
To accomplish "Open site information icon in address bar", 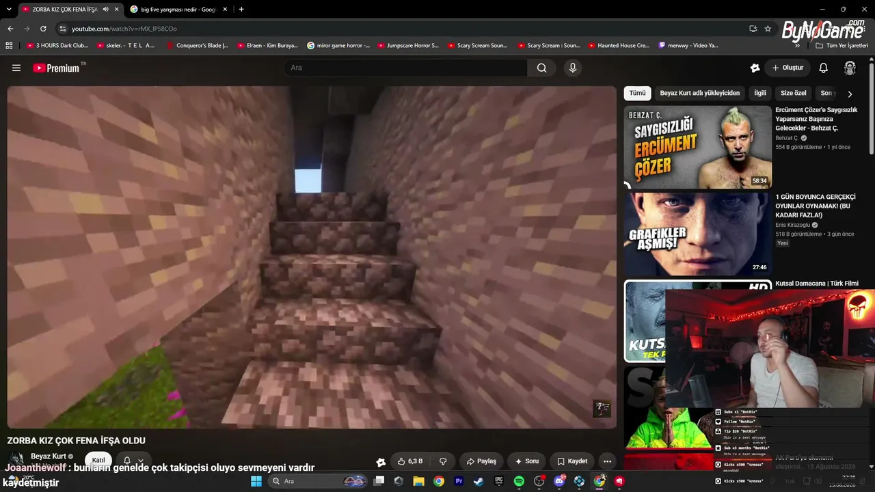I will click(63, 29).
